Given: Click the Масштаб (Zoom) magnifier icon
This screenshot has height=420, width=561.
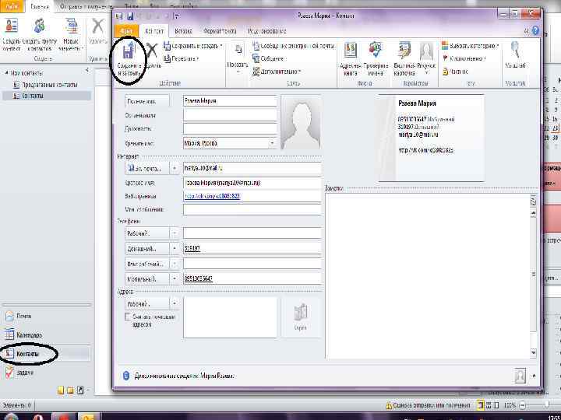Looking at the screenshot, I should click(x=515, y=55).
